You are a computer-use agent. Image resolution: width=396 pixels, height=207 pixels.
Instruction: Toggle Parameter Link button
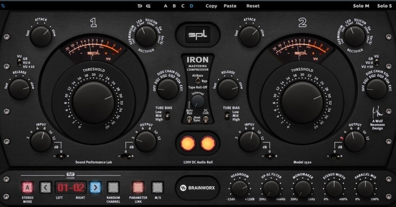tap(138, 188)
